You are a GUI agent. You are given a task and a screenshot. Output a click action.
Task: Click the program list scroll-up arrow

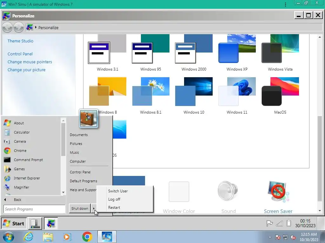[63, 121]
